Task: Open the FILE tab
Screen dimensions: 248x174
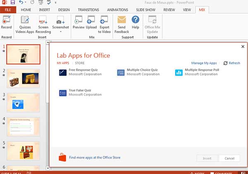Action: coord(8,10)
